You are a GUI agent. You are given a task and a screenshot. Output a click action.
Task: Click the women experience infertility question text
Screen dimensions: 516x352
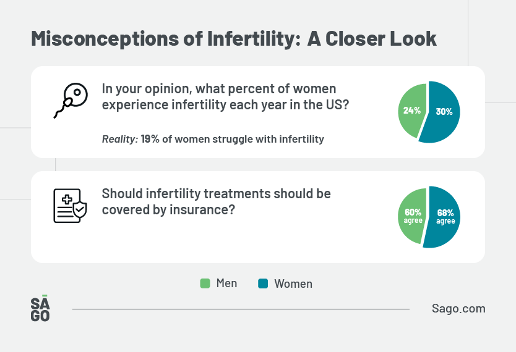click(x=225, y=97)
